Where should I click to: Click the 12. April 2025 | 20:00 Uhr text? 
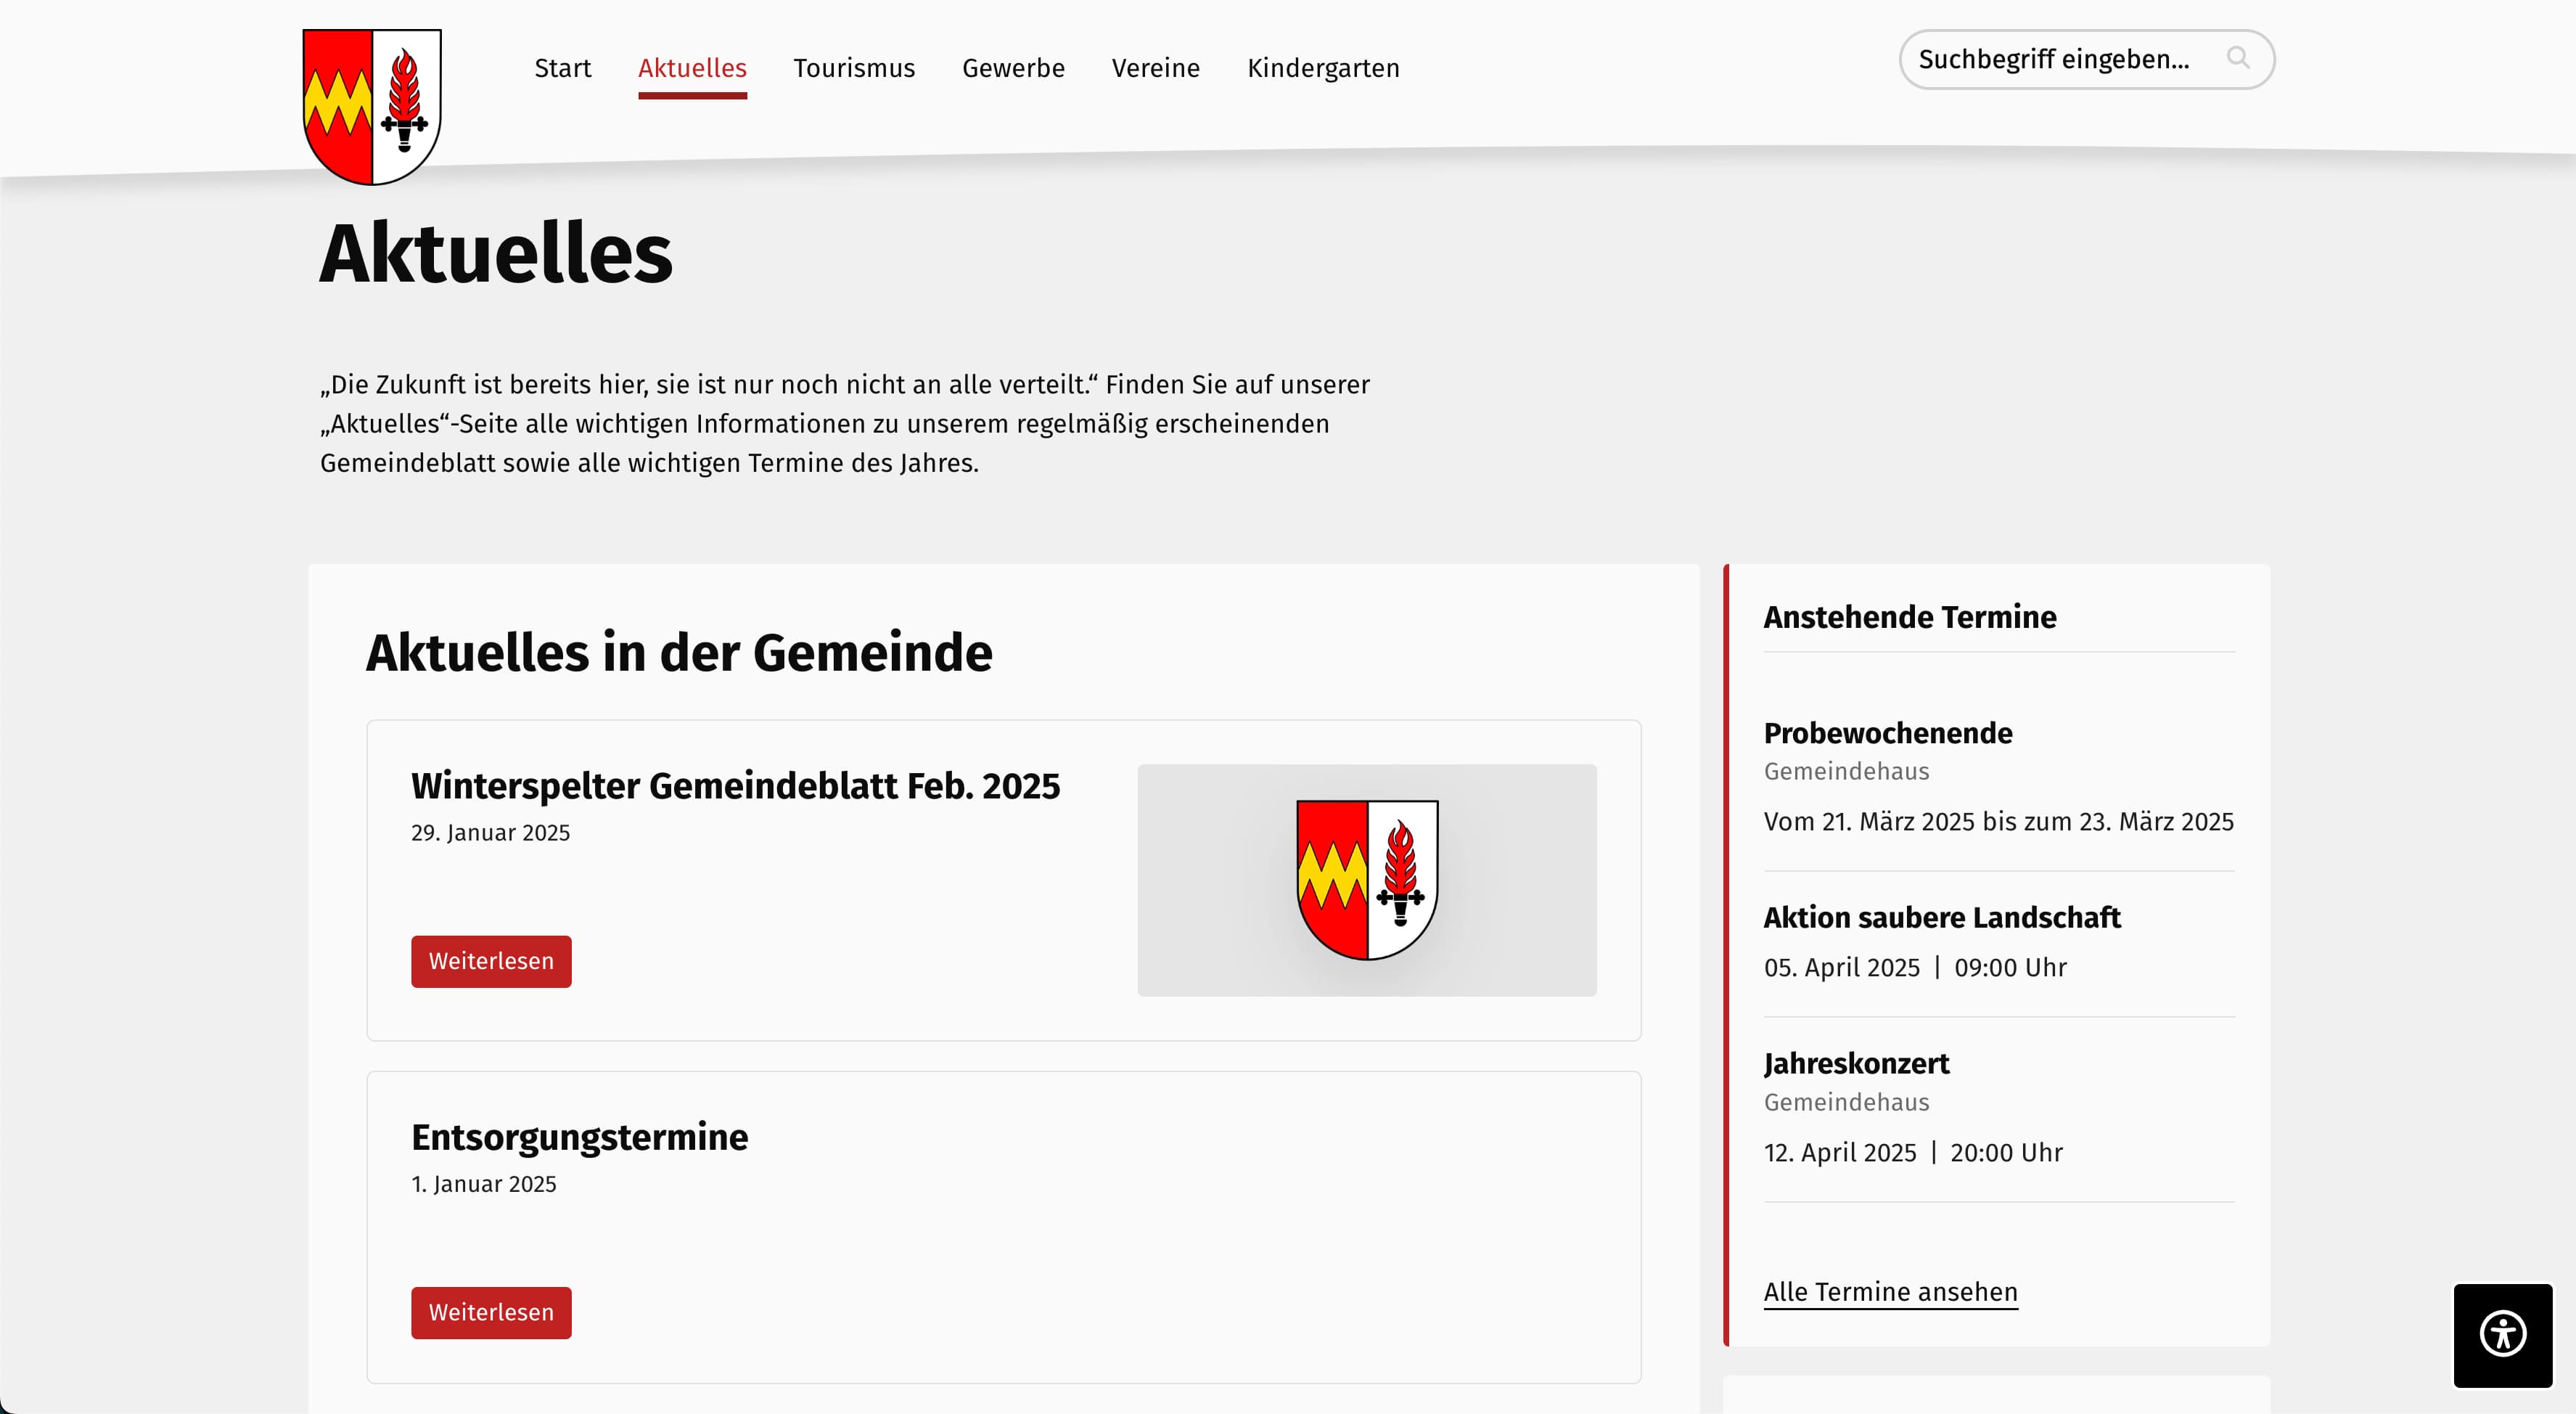click(x=1912, y=1152)
